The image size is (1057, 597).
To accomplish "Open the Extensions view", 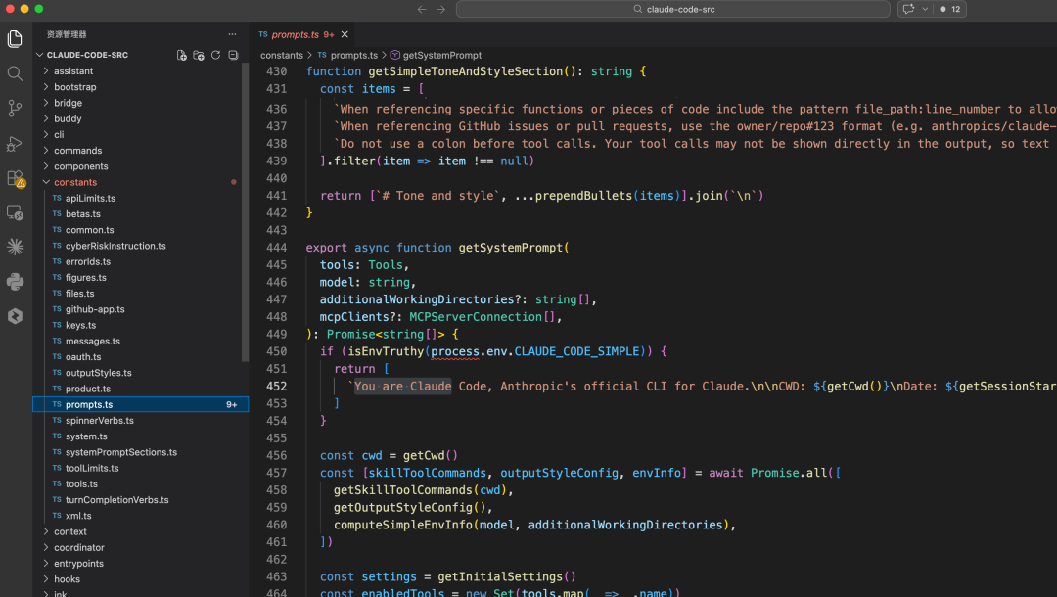I will pyautogui.click(x=15, y=178).
